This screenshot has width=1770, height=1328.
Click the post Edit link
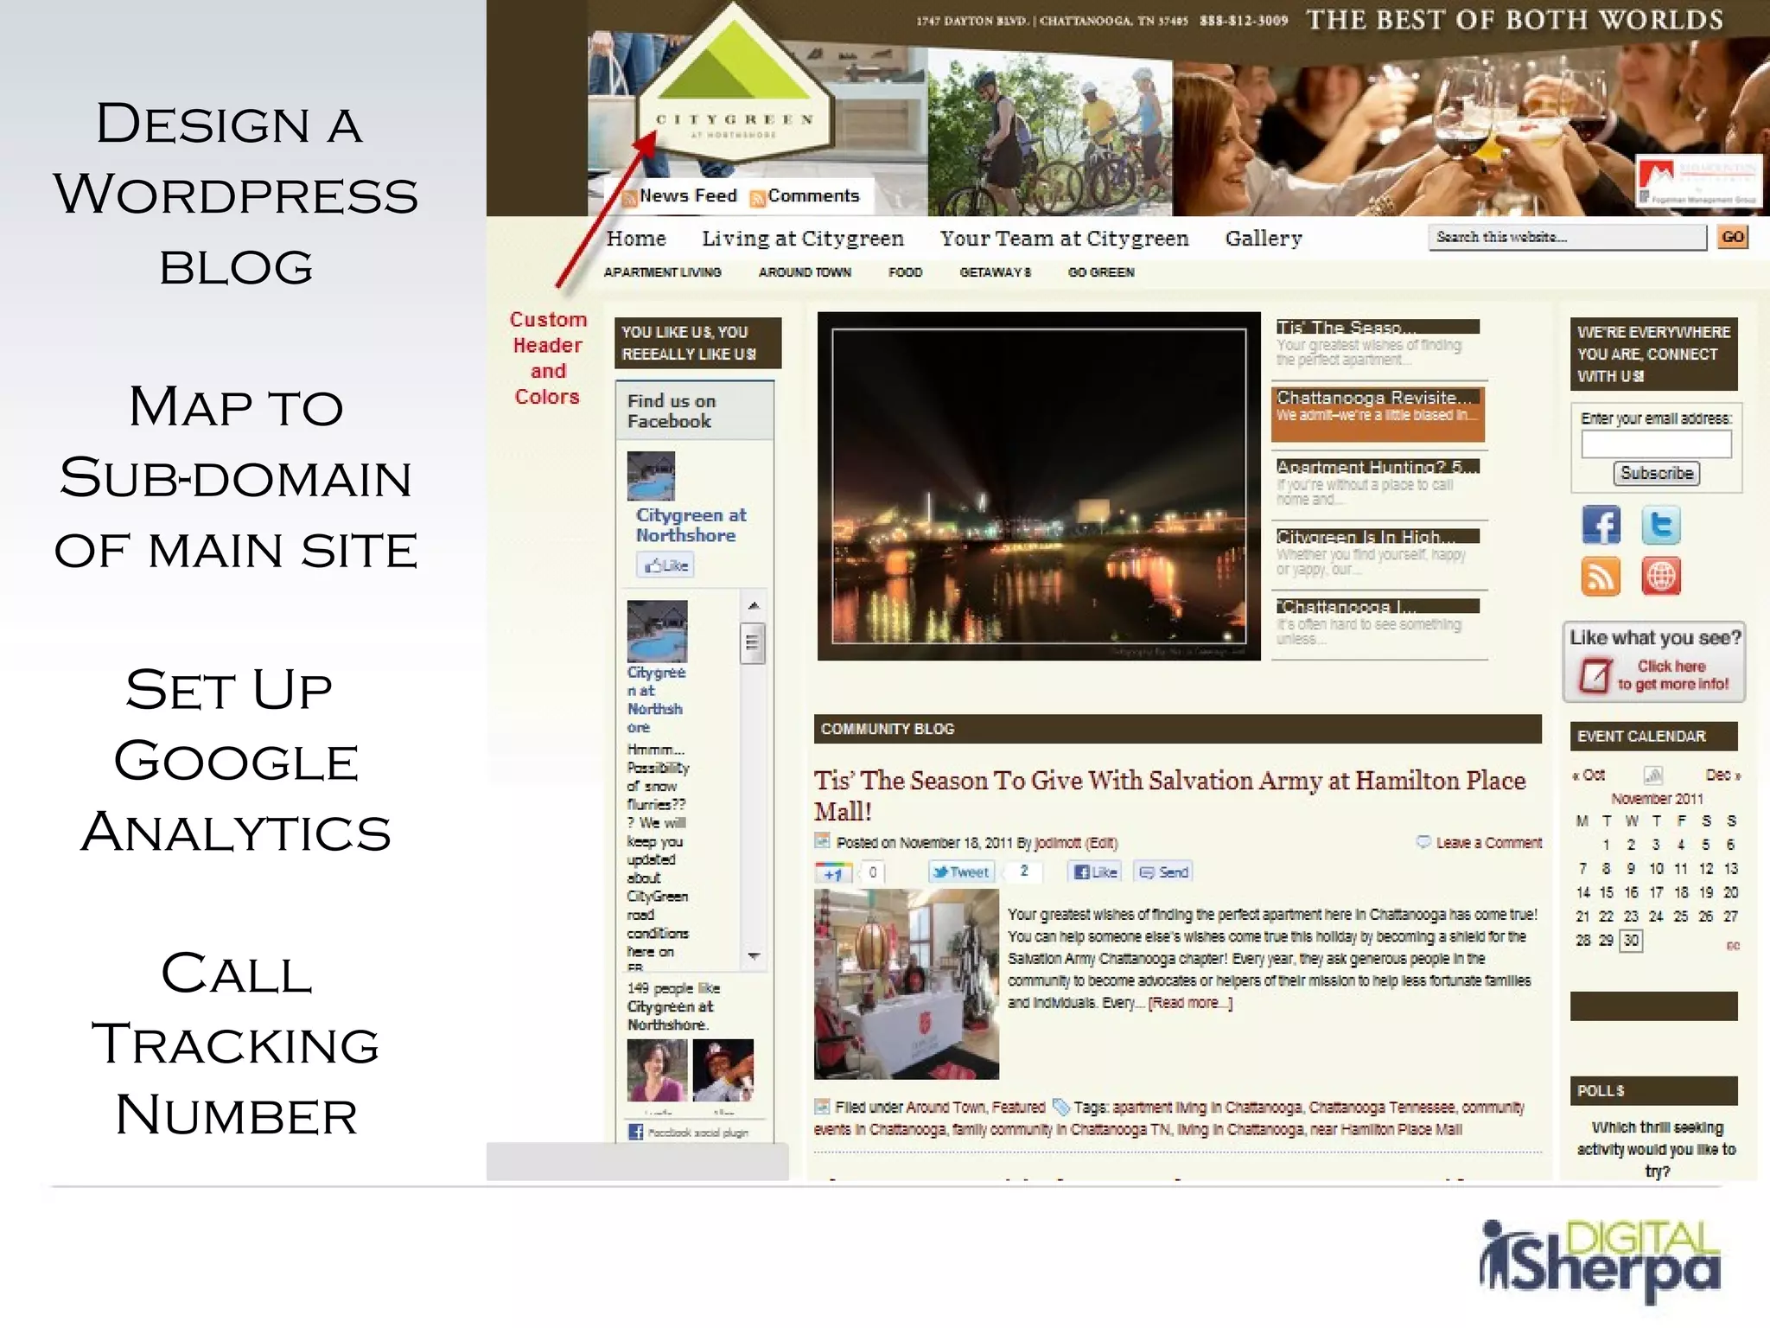pyautogui.click(x=1102, y=843)
